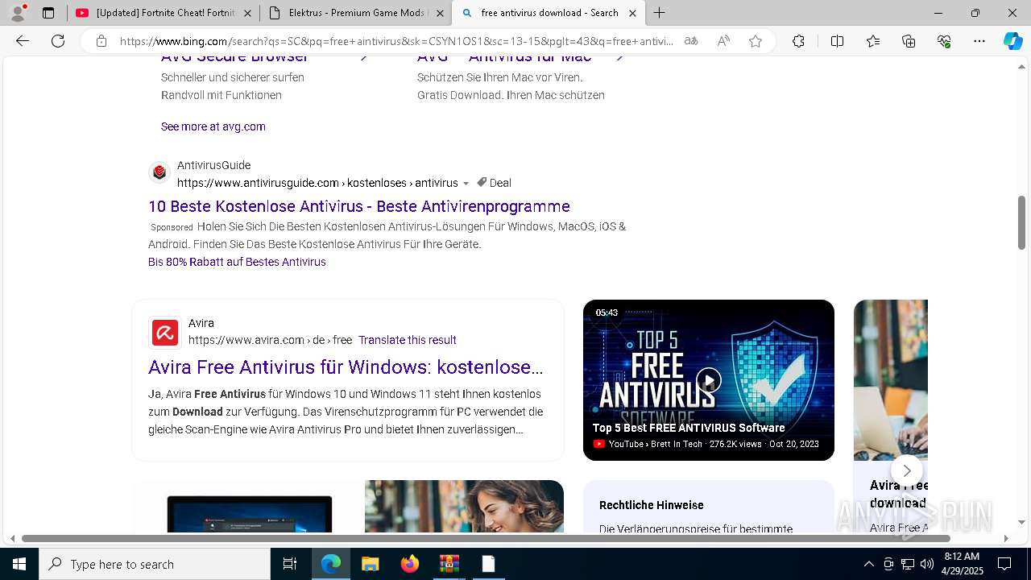1031x580 pixels.
Task: Open File Explorer on taskbar
Action: click(x=370, y=564)
